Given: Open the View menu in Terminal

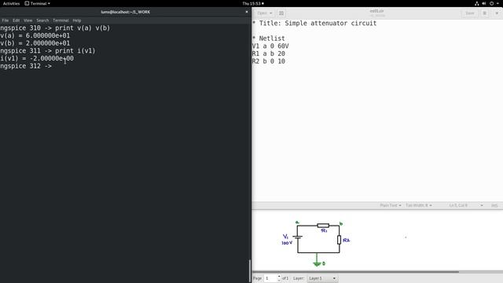Looking at the screenshot, I should 28,20.
